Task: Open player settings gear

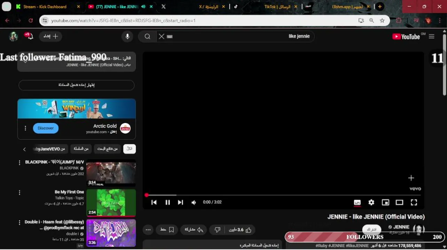Action: (371, 202)
